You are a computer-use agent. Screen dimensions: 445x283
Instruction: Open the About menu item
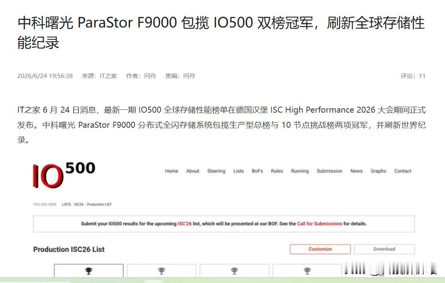[x=193, y=171]
